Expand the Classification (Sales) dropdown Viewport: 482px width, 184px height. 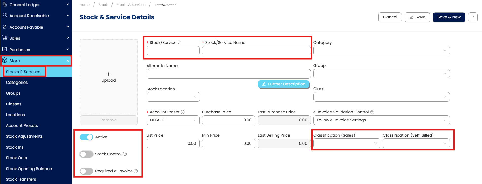pyautogui.click(x=346, y=144)
